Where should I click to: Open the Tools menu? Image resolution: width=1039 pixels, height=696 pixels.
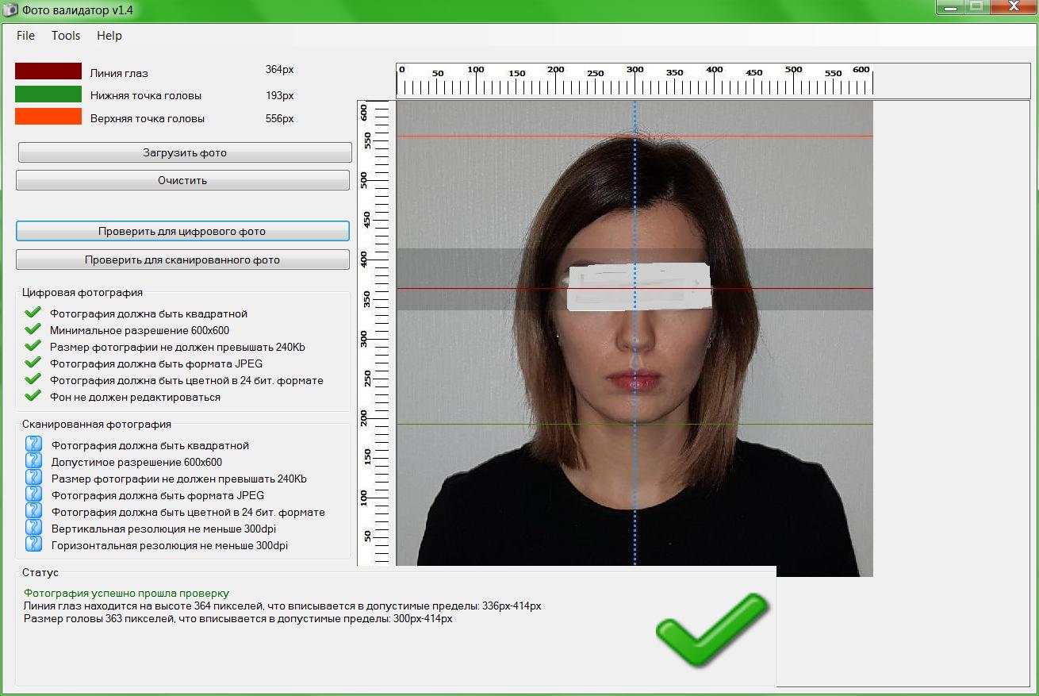[x=66, y=36]
